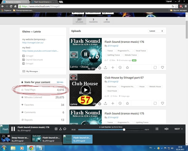Play Club House part-57 thumbnail button
This screenshot has height=151, width=188.
point(86,90)
